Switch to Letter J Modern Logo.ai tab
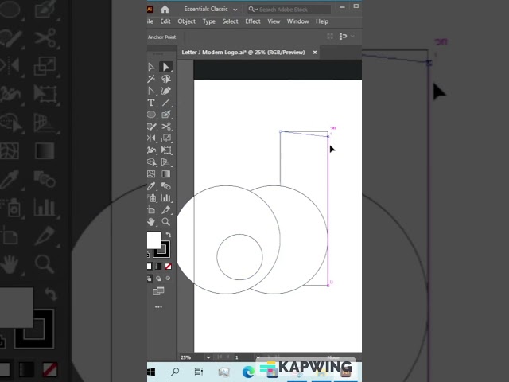Viewport: 509px width, 382px height. 243,53
